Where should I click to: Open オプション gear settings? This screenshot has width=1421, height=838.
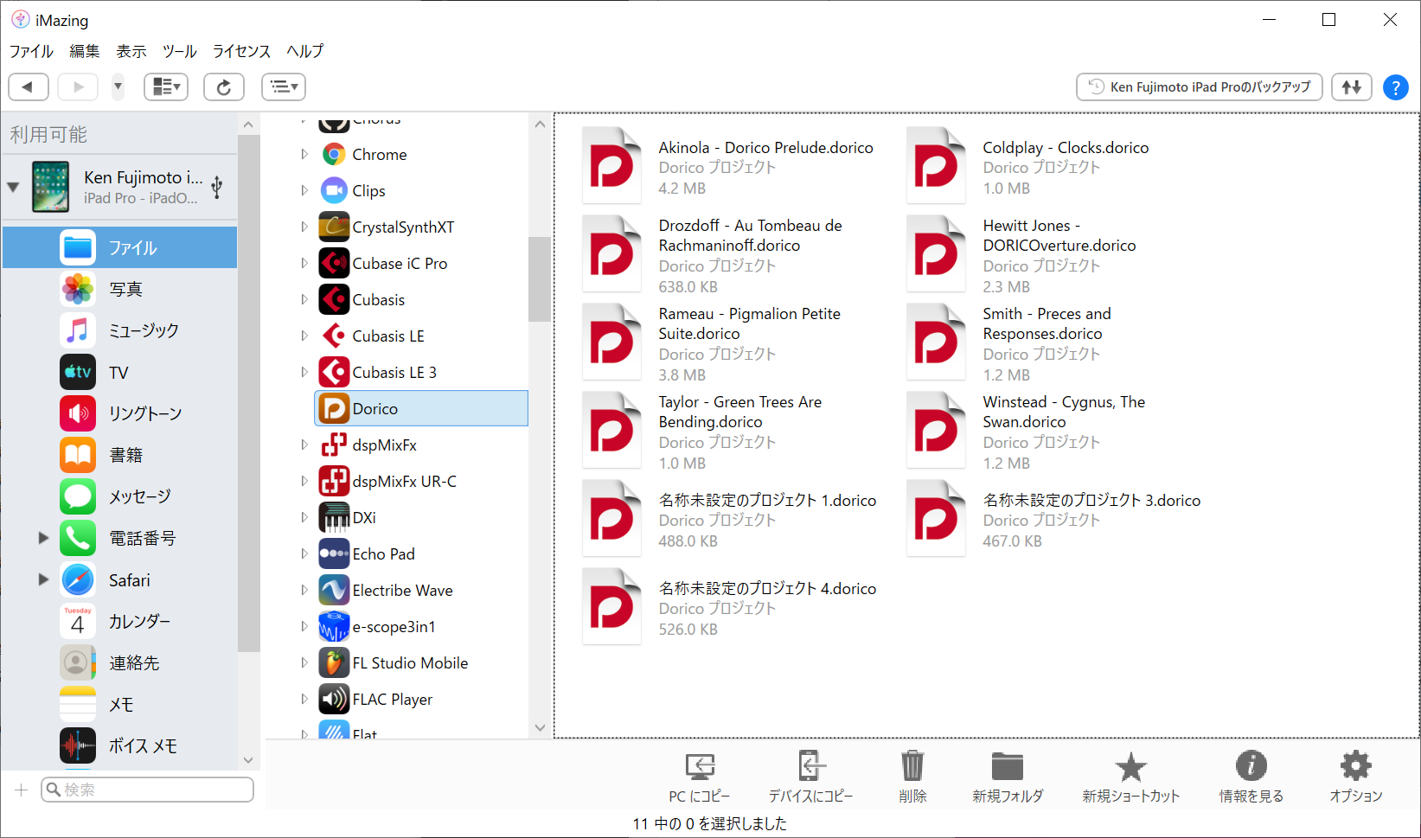pyautogui.click(x=1355, y=777)
